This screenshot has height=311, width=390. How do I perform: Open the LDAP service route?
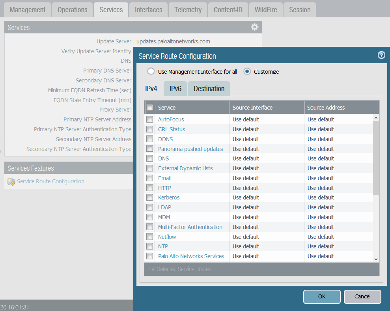tap(165, 207)
